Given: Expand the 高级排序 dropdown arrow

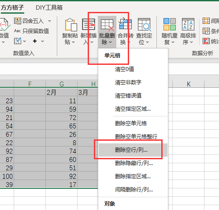Looking at the screenshot, I should 192,42.
